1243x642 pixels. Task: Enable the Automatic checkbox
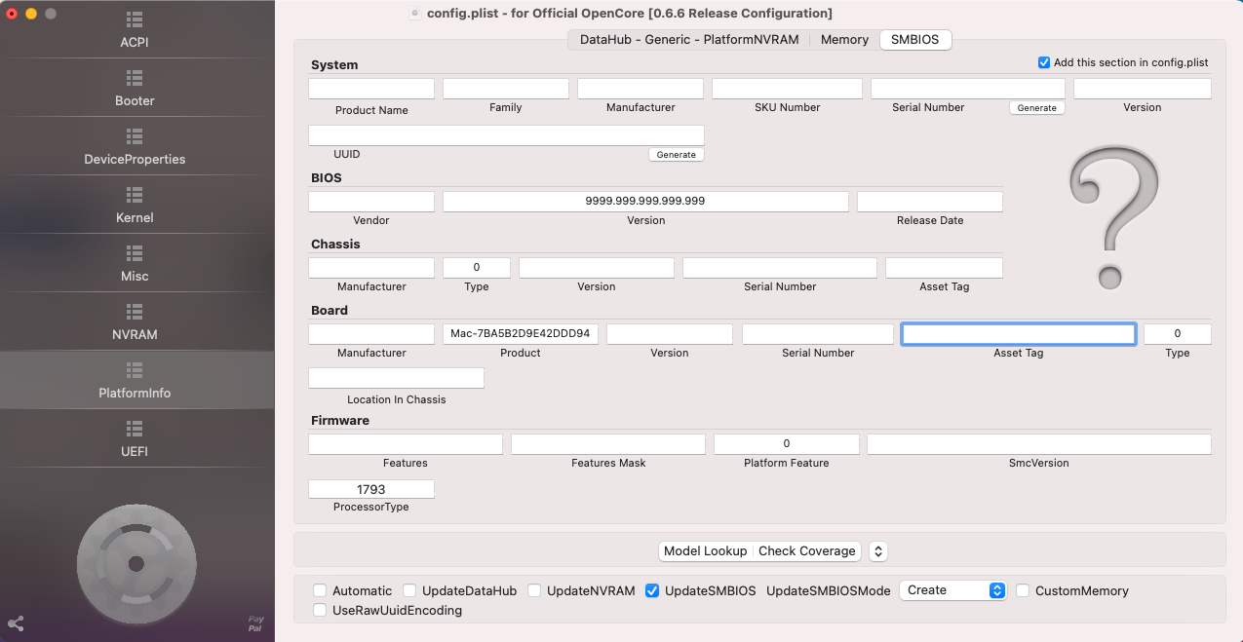click(x=320, y=590)
